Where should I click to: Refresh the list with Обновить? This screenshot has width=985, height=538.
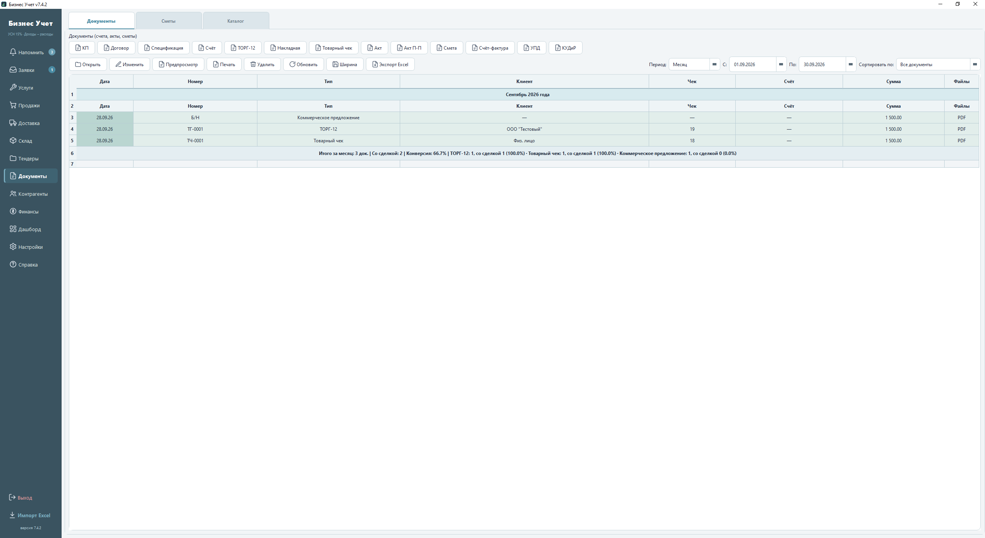tap(303, 64)
